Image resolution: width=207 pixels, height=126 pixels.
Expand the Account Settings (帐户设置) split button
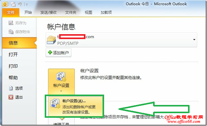click(x=61, y=81)
